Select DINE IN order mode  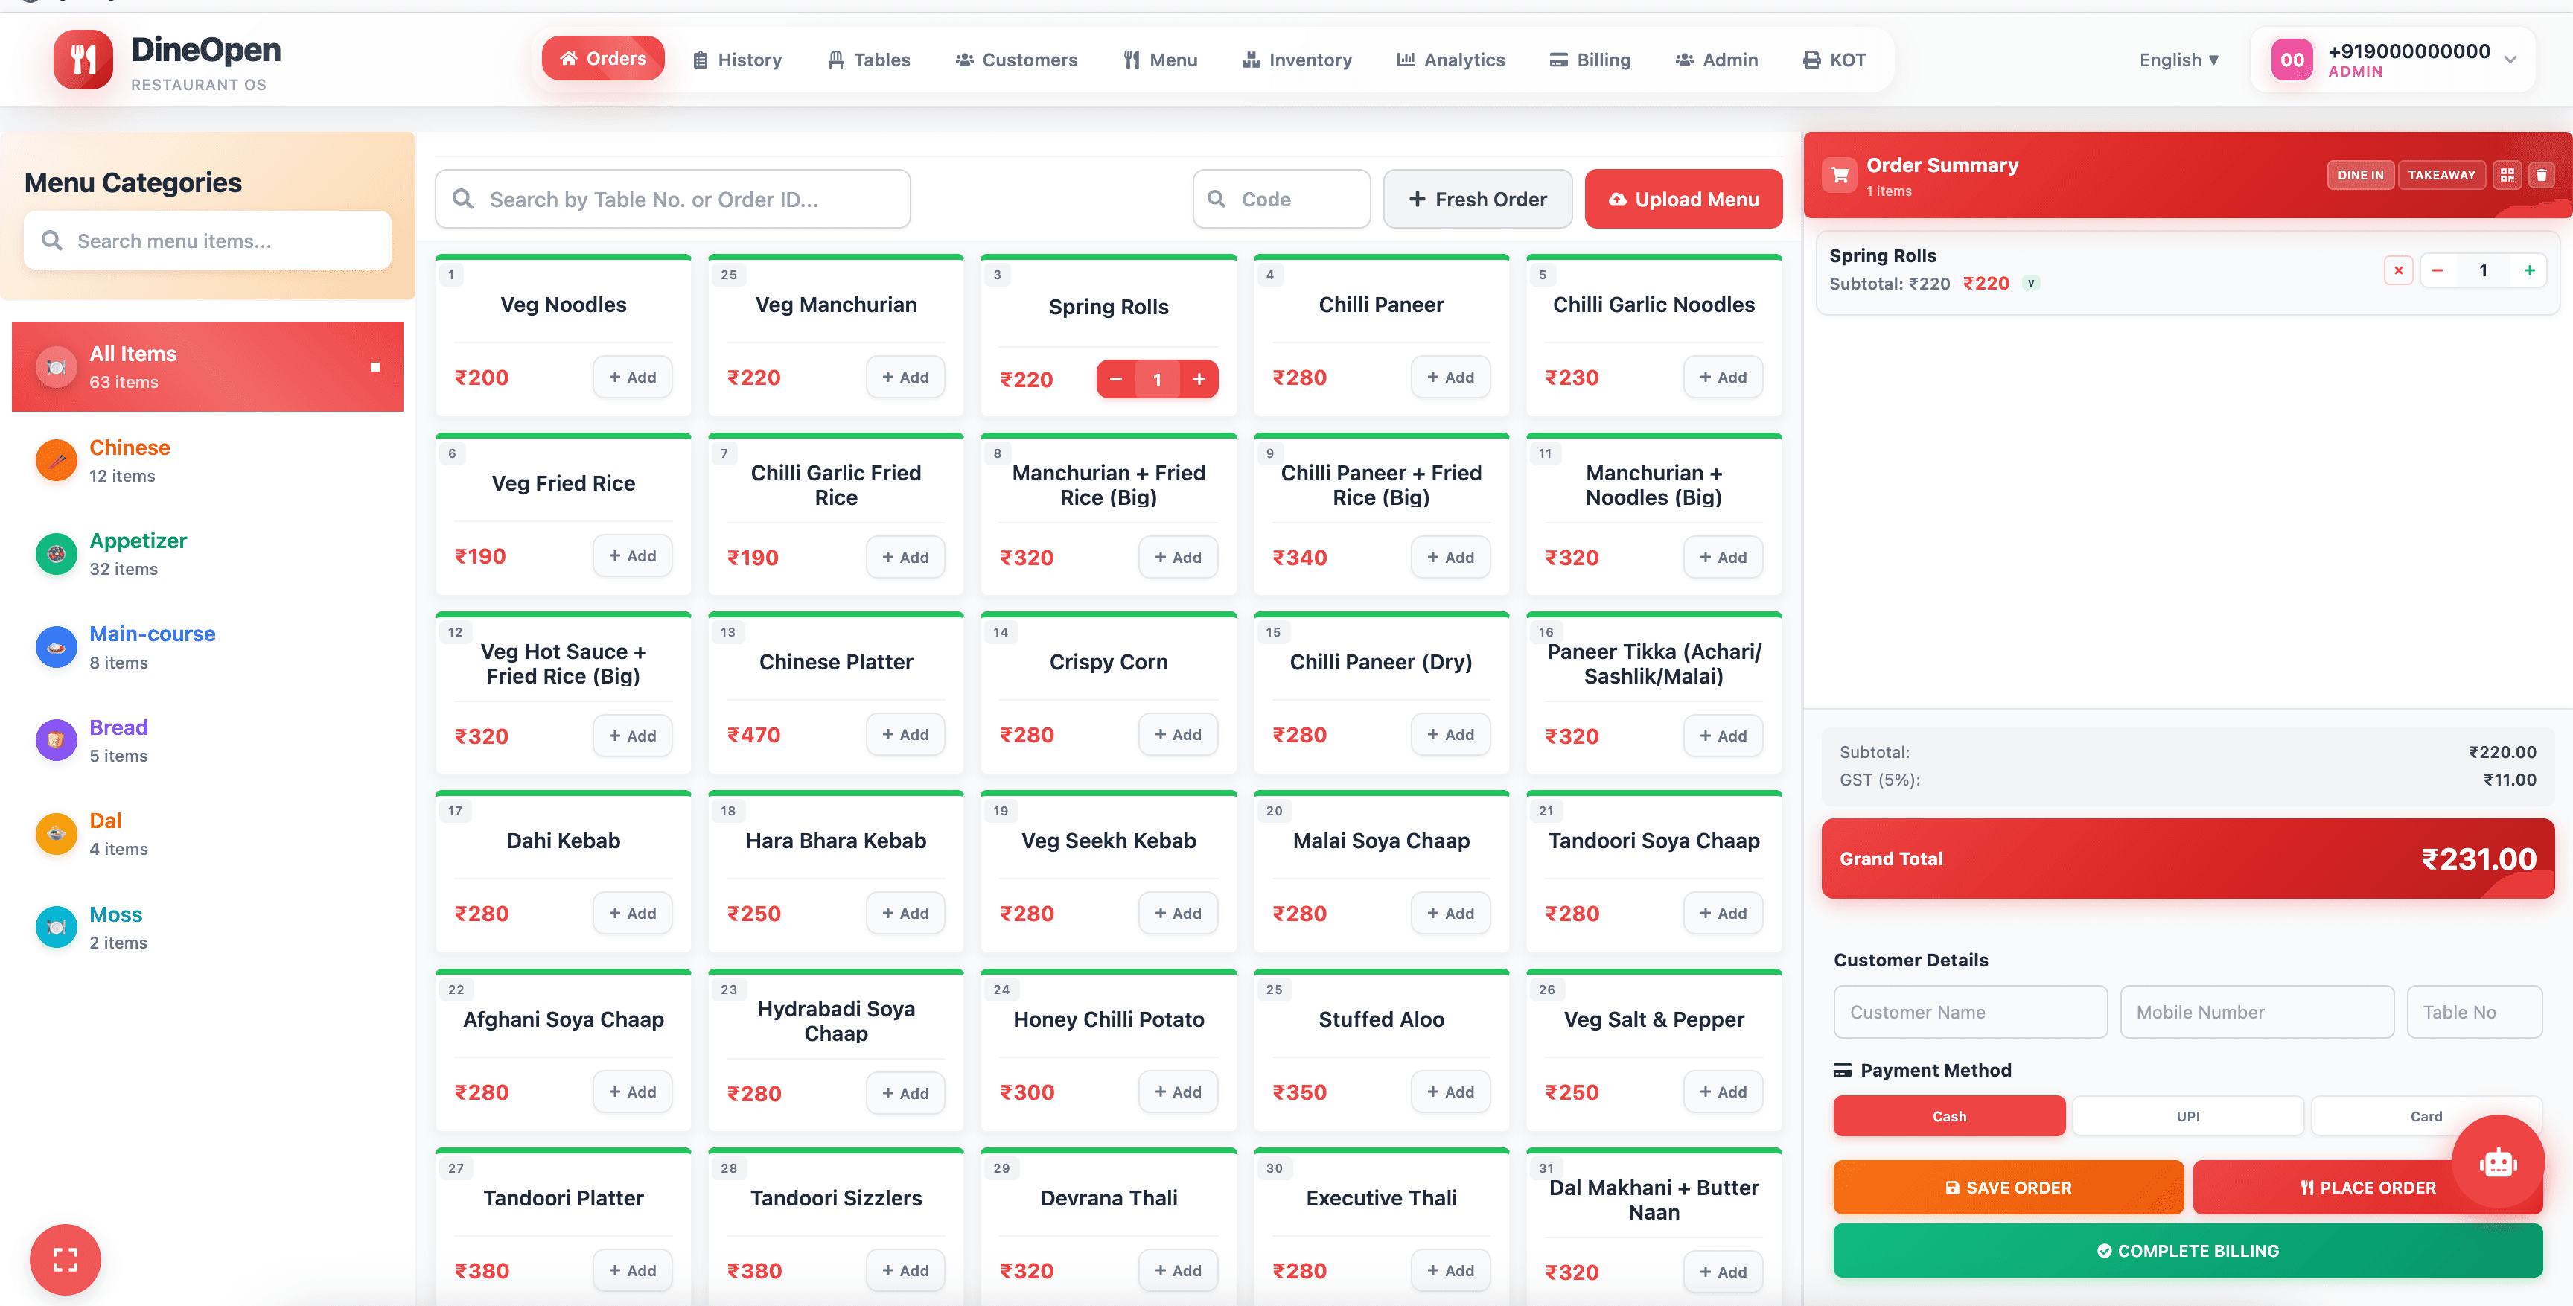click(2362, 174)
